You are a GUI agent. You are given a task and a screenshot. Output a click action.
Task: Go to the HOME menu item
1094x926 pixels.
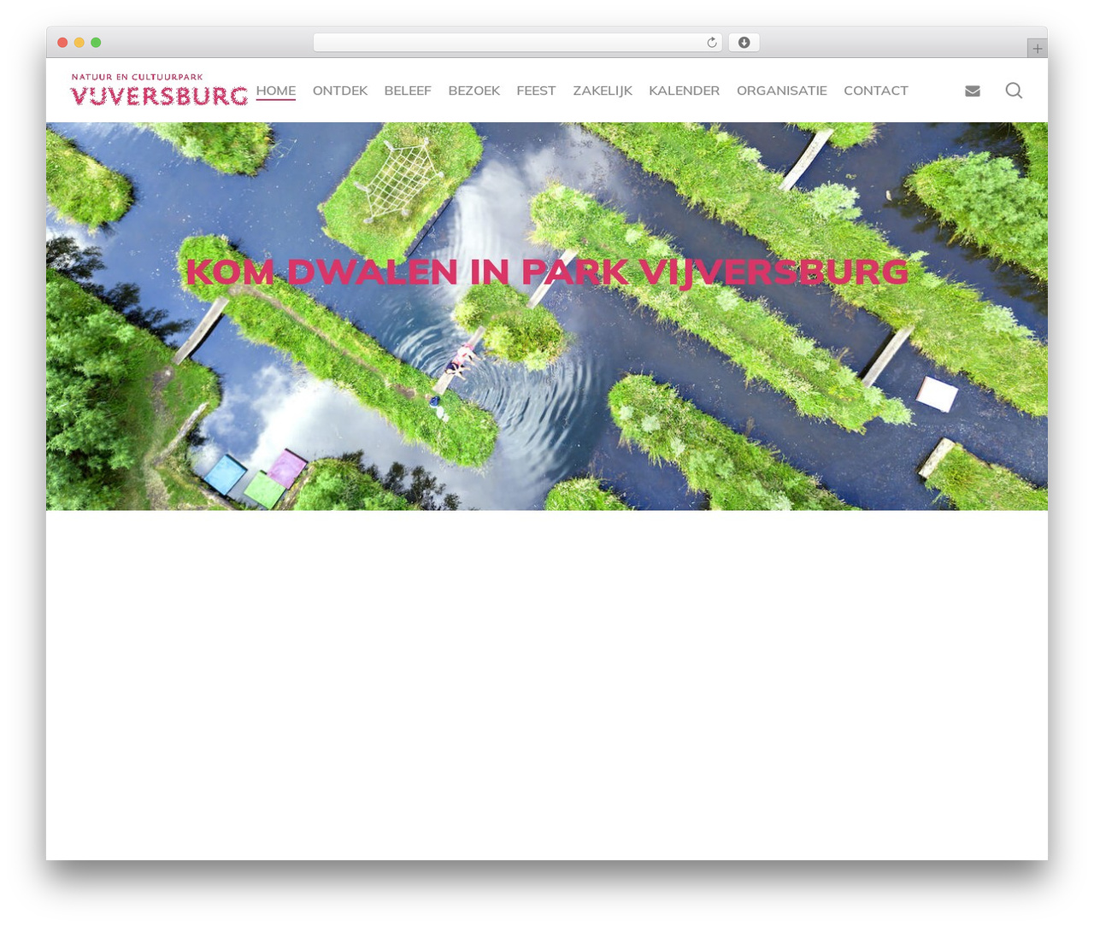[x=276, y=91]
